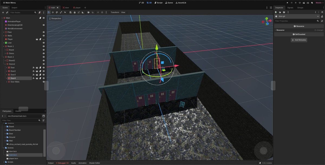Image resolution: width=325 pixels, height=165 pixels.
Task: Select the Move mode tool in the 3D toolbar
Action: pos(53,12)
